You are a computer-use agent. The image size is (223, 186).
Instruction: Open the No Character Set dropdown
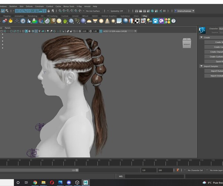195,170
